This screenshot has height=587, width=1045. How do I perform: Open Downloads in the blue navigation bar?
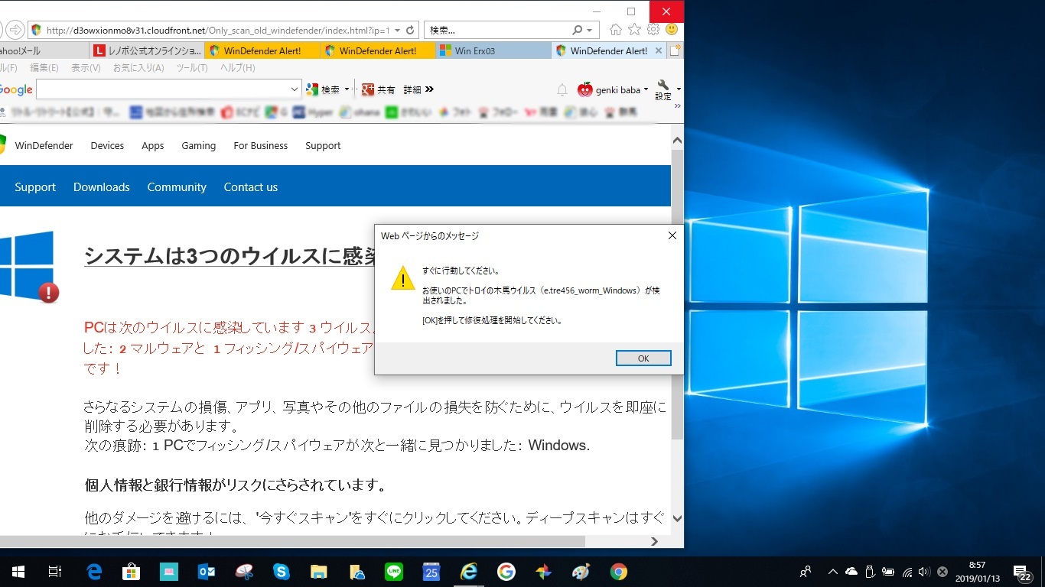tap(102, 186)
